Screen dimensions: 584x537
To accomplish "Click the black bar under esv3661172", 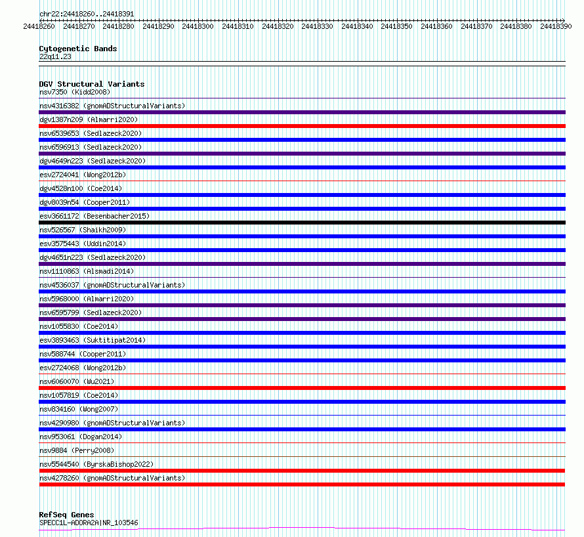I will (302, 223).
